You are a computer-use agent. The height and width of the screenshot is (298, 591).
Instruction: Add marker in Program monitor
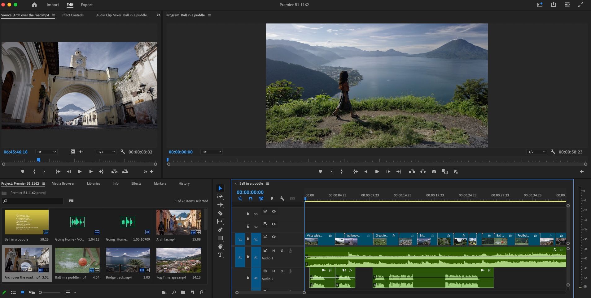(320, 172)
